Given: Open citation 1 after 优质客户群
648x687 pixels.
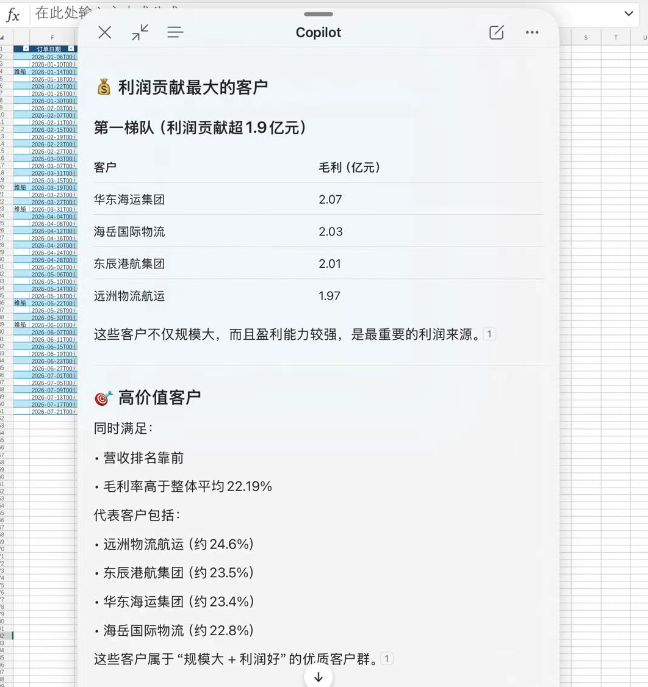Looking at the screenshot, I should [387, 658].
